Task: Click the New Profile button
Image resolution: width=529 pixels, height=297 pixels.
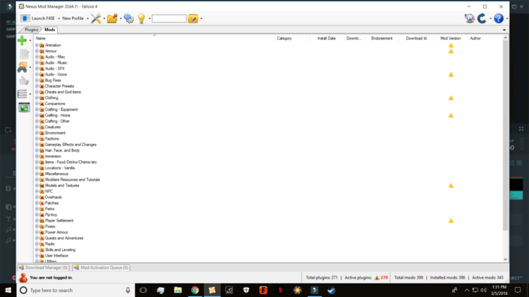Action: coord(73,18)
